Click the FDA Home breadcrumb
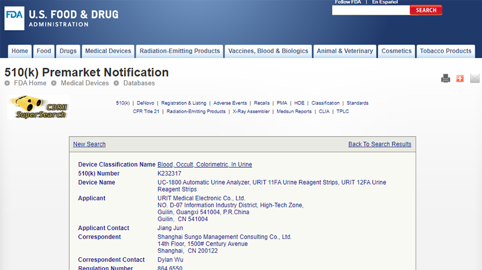Image resolution: width=482 pixels, height=270 pixels. pos(30,83)
